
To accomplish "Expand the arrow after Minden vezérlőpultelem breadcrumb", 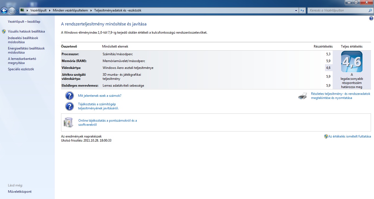I will point(91,10).
